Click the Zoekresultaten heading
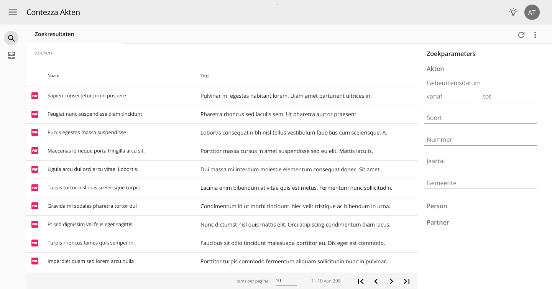The image size is (552, 289). [x=54, y=34]
